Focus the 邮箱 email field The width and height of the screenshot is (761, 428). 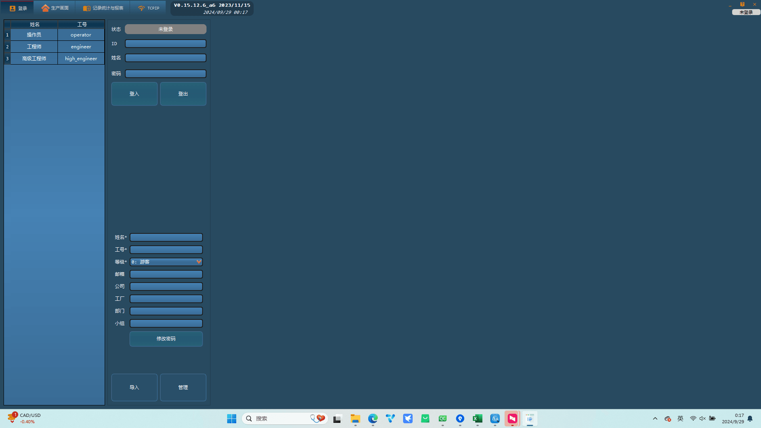pyautogui.click(x=166, y=274)
